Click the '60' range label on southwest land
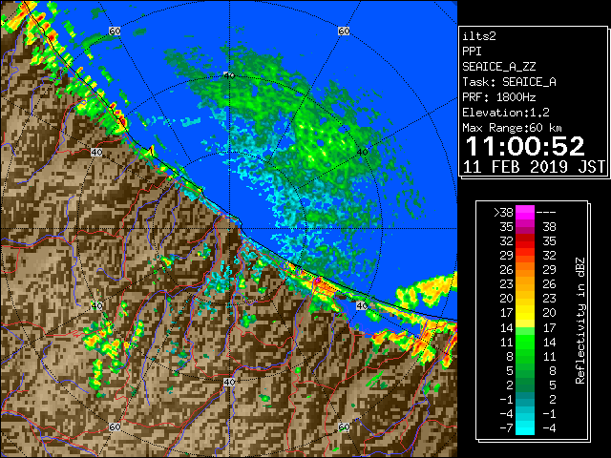Image resolution: width=611 pixels, height=458 pixels. 115,427
